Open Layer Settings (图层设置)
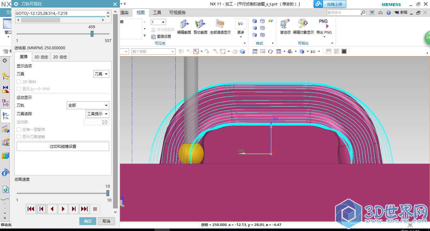 coord(161,36)
